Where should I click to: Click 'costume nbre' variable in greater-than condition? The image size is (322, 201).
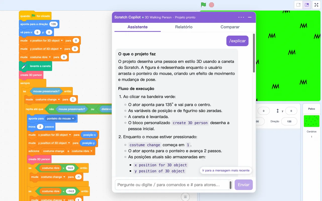click(x=51, y=168)
